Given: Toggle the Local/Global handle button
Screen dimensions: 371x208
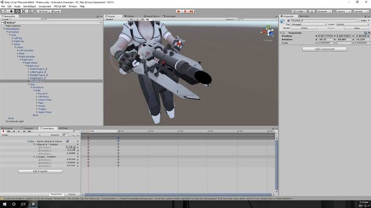Looking at the screenshot, I should [x=55, y=11].
